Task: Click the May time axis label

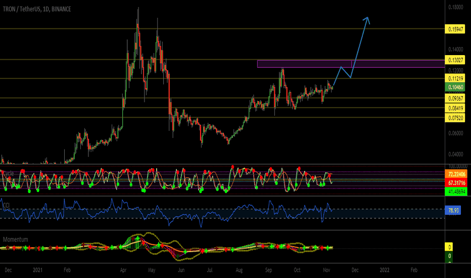Action: coord(152,270)
